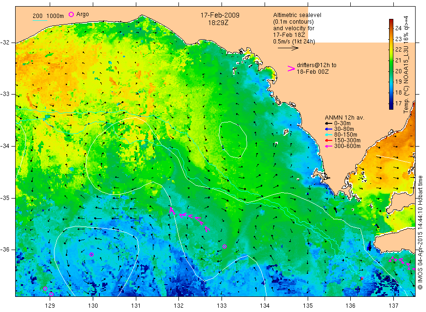Click the '300-600m' depth label
The image size is (426, 312).
[347, 146]
